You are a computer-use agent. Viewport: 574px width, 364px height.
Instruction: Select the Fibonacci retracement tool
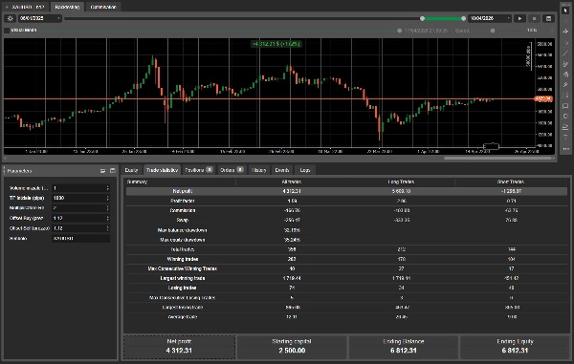point(565,96)
